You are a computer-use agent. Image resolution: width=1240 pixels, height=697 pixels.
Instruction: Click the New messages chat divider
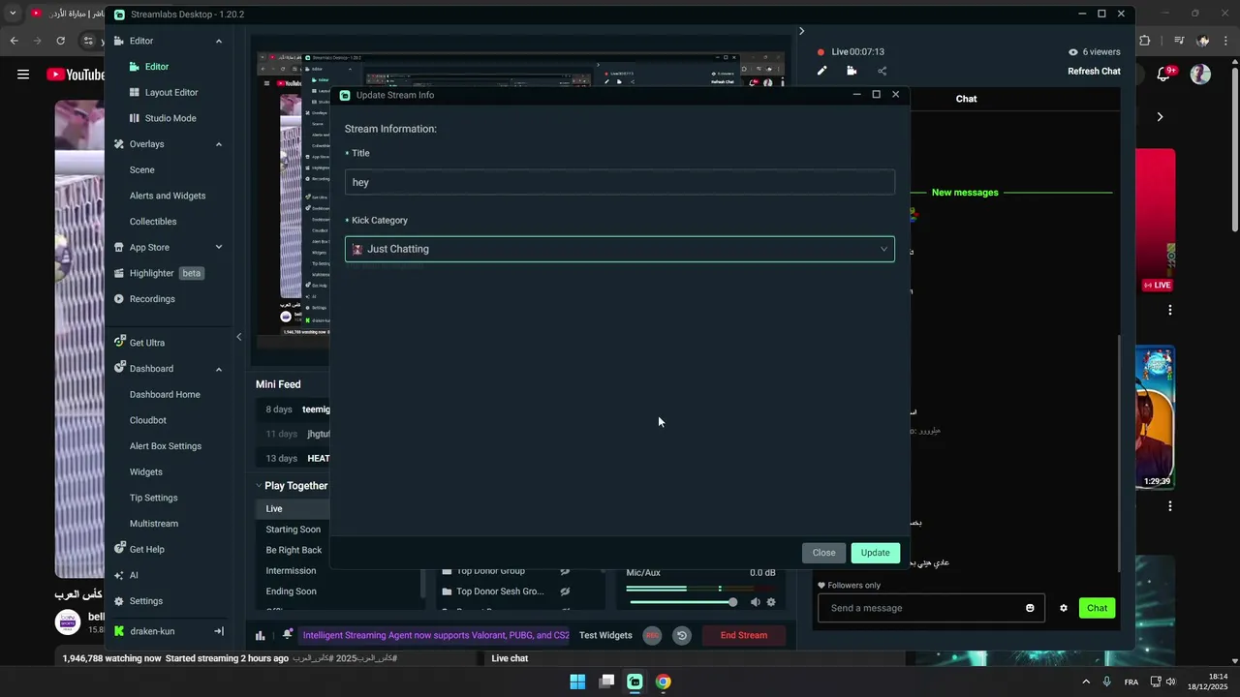[965, 193]
